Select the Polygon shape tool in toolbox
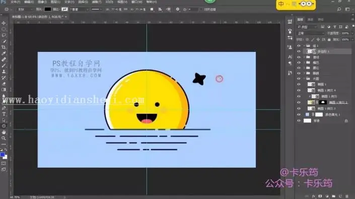The width and height of the screenshot is (355, 199). pyautogui.click(x=4, y=126)
